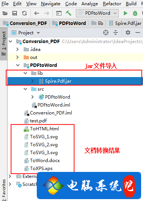This screenshot has width=143, height=201.
Task: Open the Code menu
Action: click(x=71, y=4)
